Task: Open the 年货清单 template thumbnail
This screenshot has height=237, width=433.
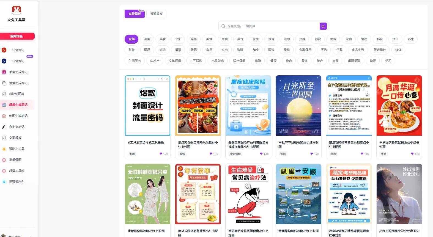Action: pyautogui.click(x=198, y=194)
